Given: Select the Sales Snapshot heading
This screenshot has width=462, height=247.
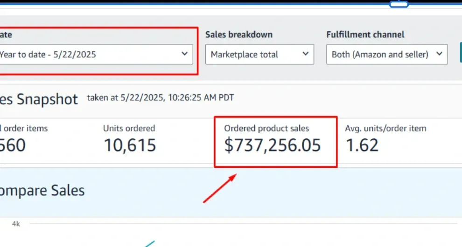Looking at the screenshot, I should [39, 99].
